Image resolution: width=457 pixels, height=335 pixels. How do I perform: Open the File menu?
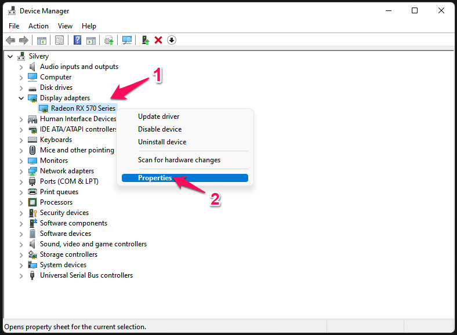click(x=14, y=26)
